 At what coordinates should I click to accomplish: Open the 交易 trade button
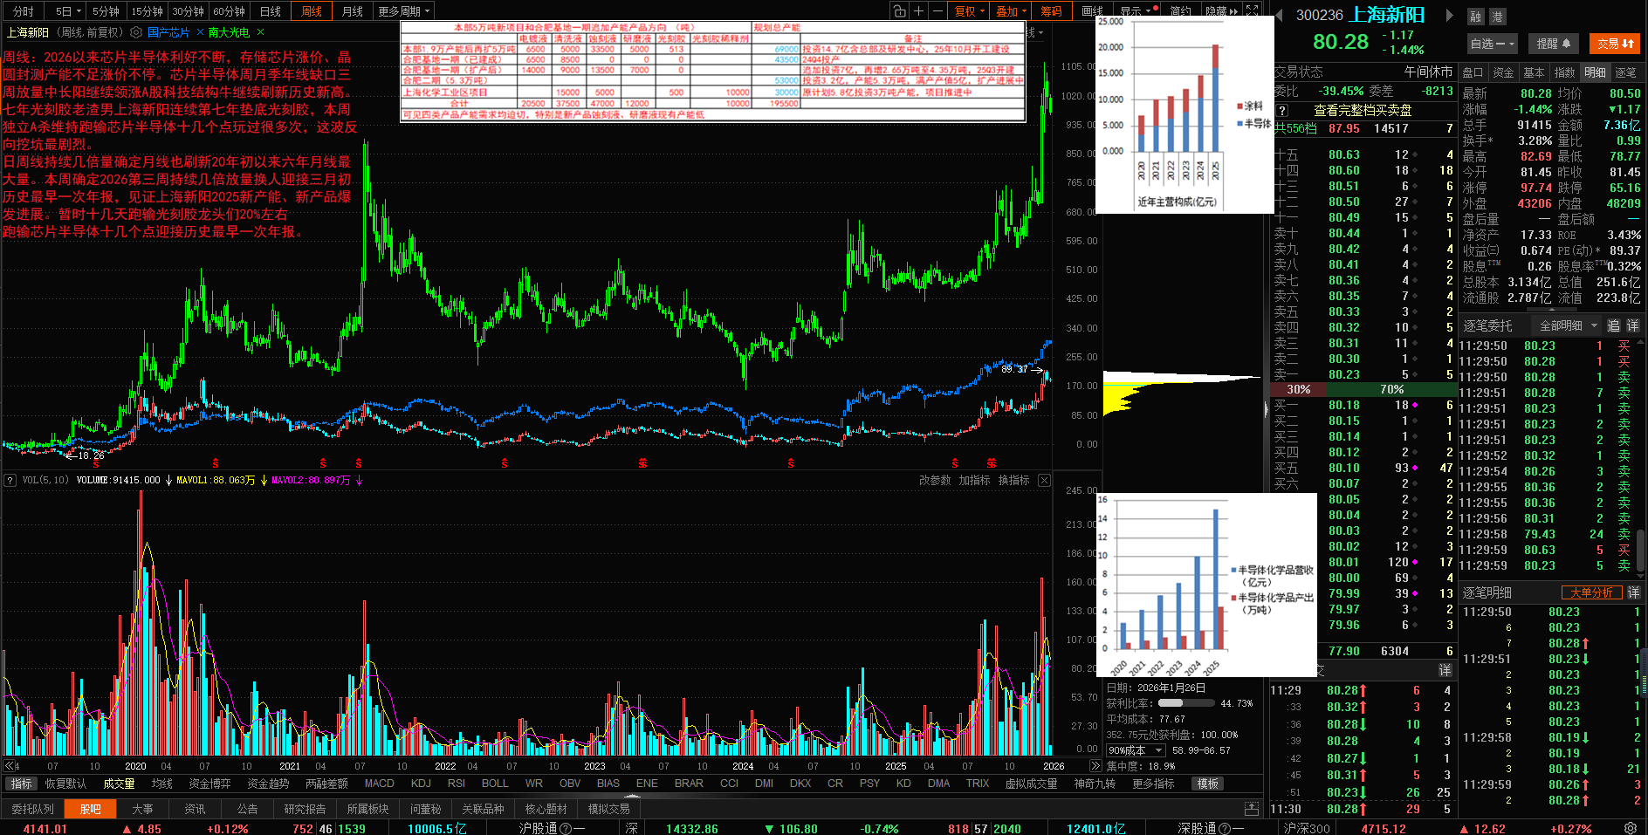pos(1615,44)
